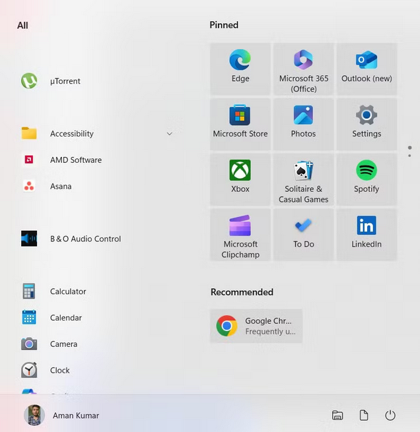Click the Calendar app icon
Image resolution: width=420 pixels, height=432 pixels.
pyautogui.click(x=29, y=317)
